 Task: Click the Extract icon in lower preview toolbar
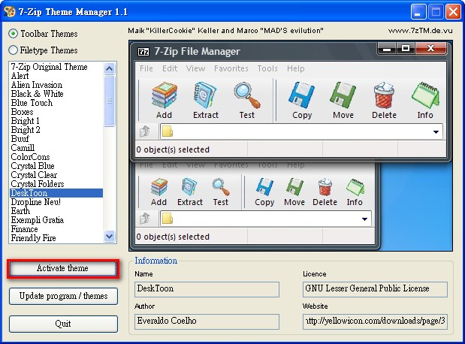189,187
